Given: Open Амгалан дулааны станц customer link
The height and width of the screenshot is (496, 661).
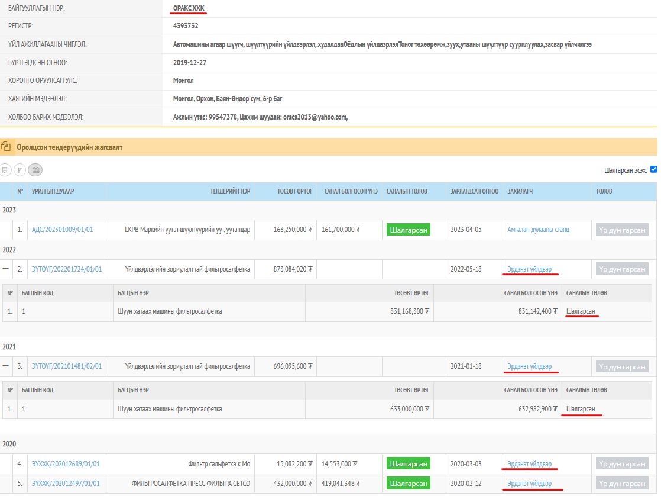Looking at the screenshot, I should point(538,230).
